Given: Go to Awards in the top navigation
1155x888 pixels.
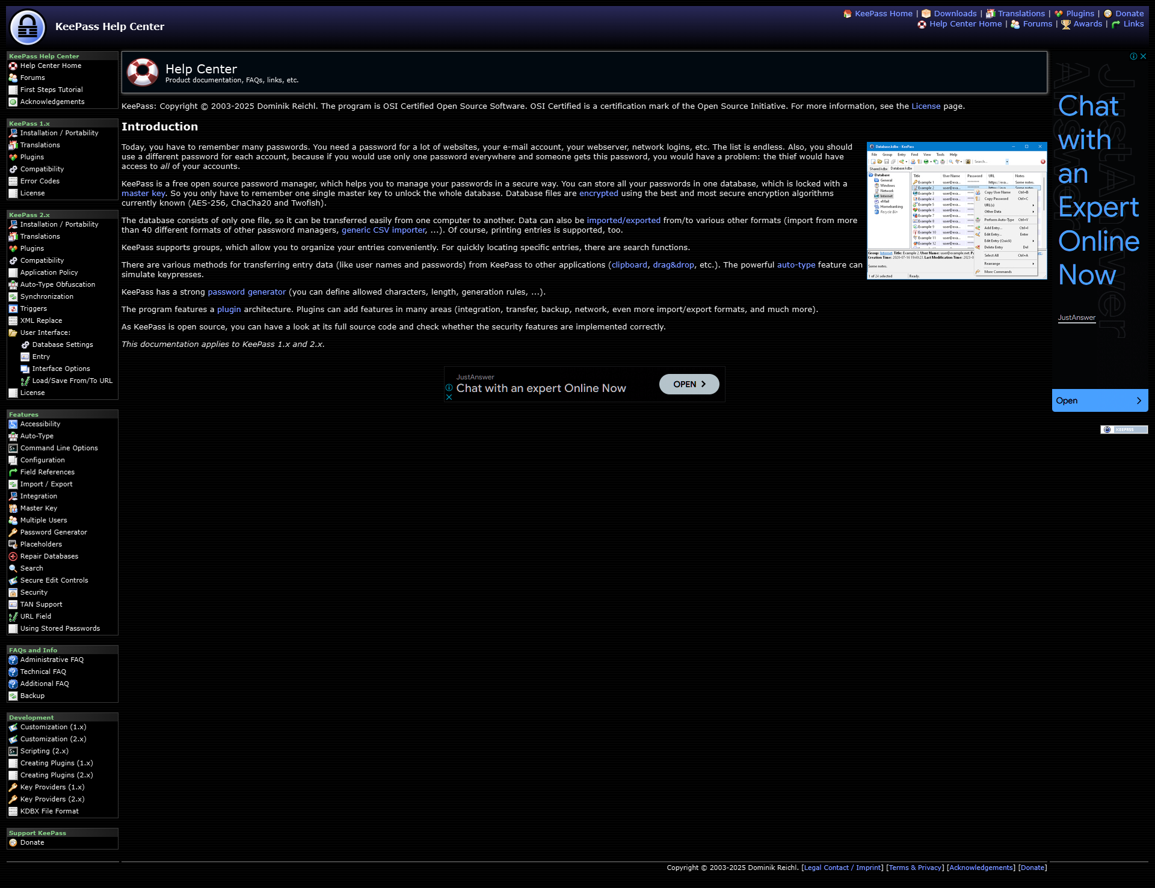Looking at the screenshot, I should click(1088, 24).
